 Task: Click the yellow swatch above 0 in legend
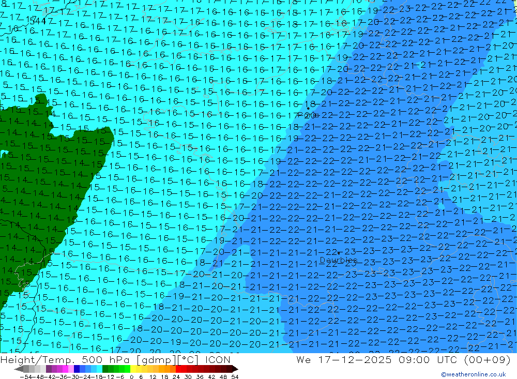133,369
